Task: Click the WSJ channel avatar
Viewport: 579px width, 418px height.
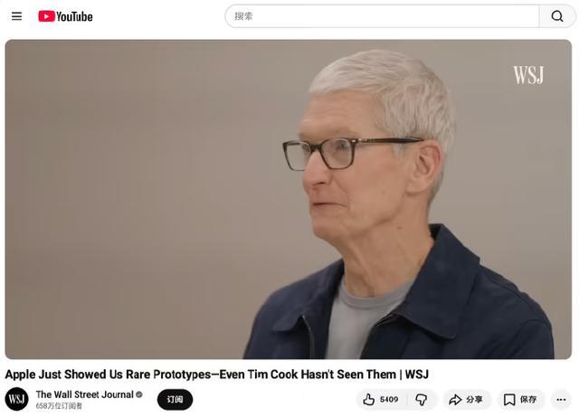Action: (x=16, y=399)
